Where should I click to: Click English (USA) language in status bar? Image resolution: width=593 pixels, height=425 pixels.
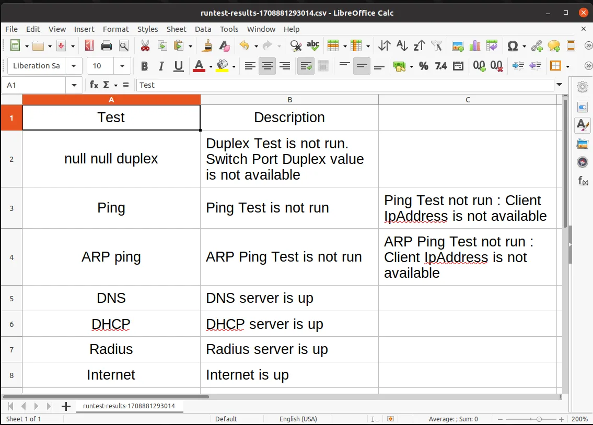click(x=298, y=419)
